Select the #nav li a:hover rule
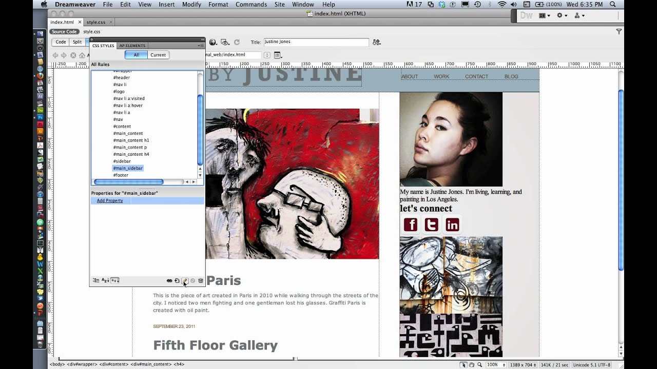This screenshot has width=657, height=369. pyautogui.click(x=128, y=106)
